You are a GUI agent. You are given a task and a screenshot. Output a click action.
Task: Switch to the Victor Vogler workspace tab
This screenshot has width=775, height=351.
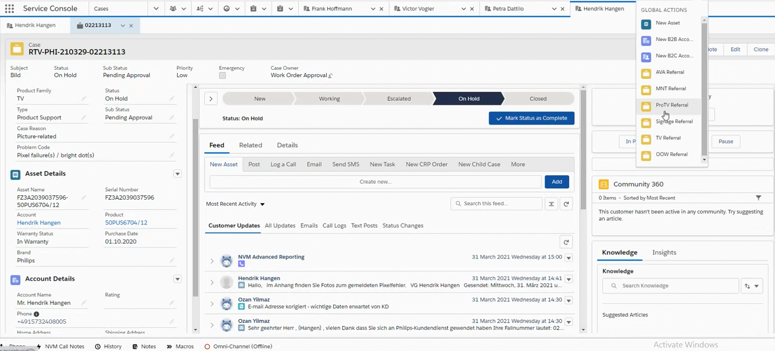[x=418, y=9]
